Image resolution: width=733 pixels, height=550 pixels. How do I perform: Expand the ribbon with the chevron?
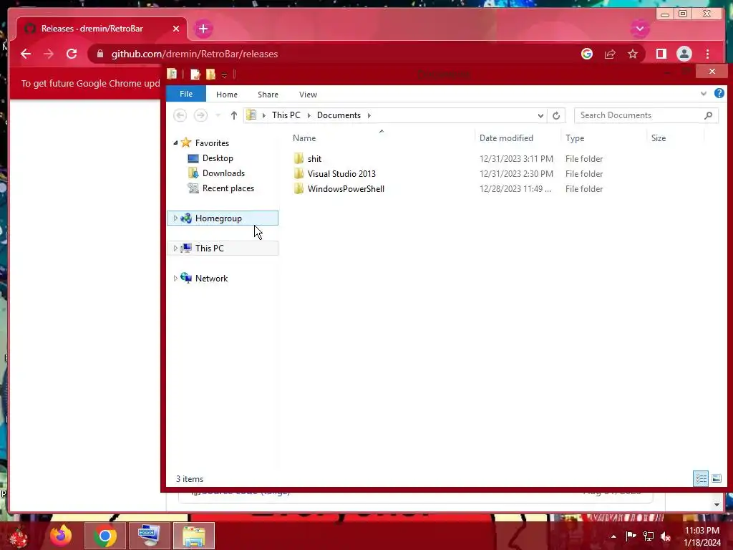[x=704, y=94]
